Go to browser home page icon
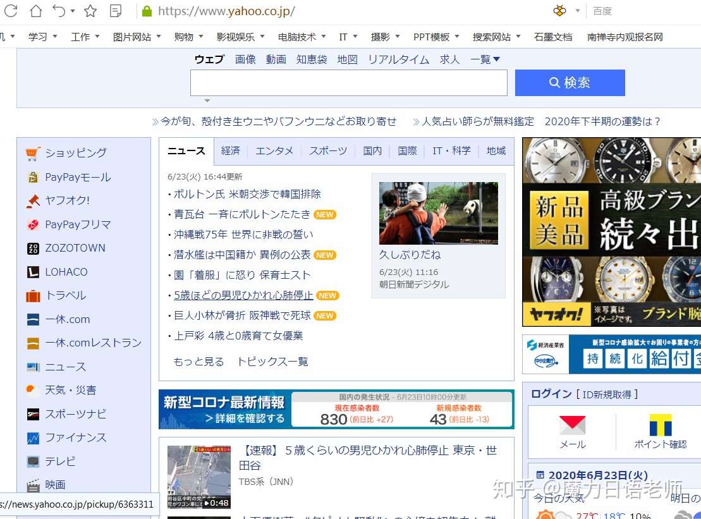The image size is (701, 519). 35,11
